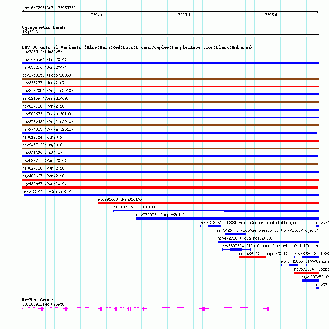Open dgv489n67 (Park2010) variant label
The height and width of the screenshot is (329, 329).
[44, 184]
